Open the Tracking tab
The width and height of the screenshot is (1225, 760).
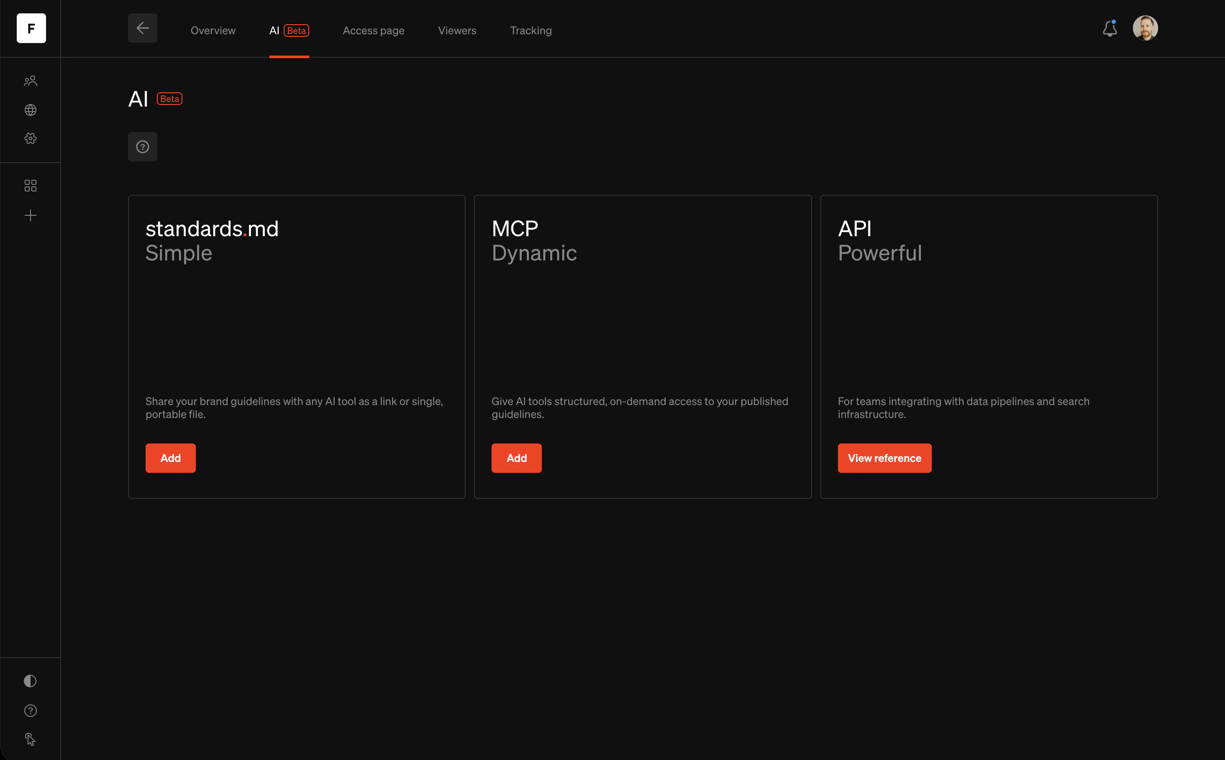point(530,30)
